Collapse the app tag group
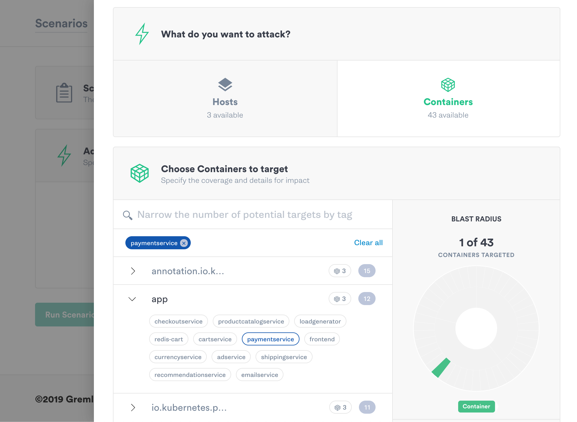Image resolution: width=577 pixels, height=422 pixels. point(133,299)
